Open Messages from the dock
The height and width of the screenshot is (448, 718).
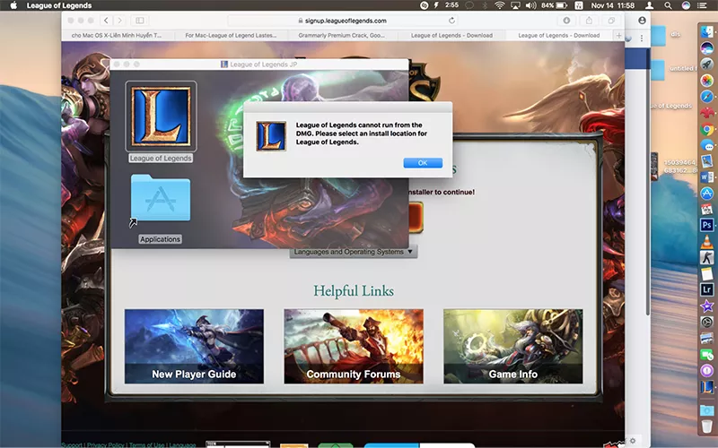(x=707, y=145)
